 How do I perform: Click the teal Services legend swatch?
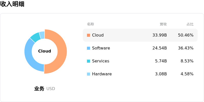tap(88, 61)
